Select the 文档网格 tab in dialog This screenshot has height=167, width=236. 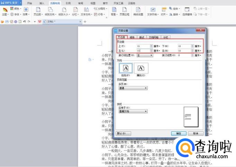point(154,37)
